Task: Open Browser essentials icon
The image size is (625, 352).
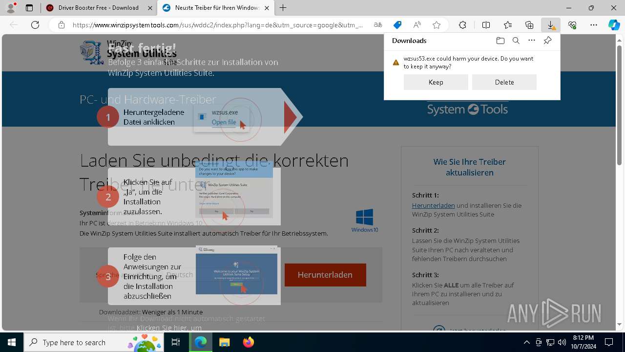Action: [x=572, y=25]
